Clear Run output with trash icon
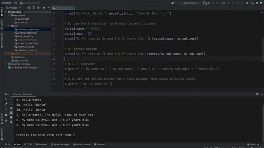The image size is (264, 148). pyautogui.click(x=11, y=122)
